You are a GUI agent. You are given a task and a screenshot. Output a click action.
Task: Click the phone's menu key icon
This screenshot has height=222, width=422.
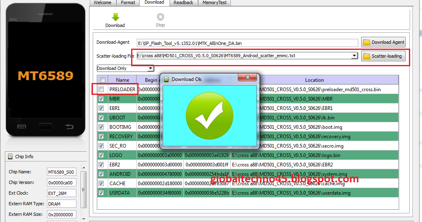pyautogui.click(x=22, y=127)
